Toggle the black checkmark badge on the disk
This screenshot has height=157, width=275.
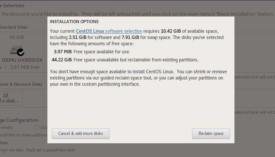tap(21, 52)
